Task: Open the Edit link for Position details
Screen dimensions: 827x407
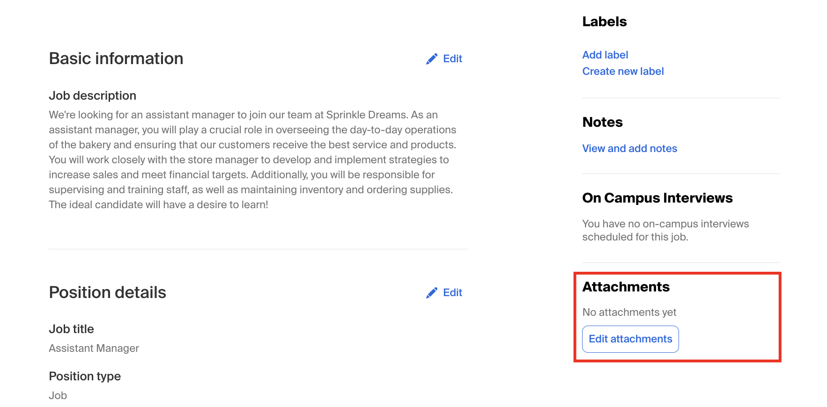Action: point(452,293)
